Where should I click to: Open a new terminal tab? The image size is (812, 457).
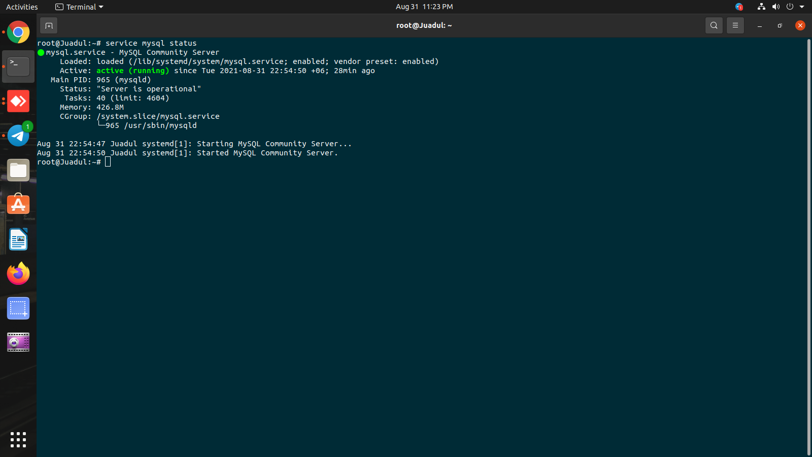point(49,25)
